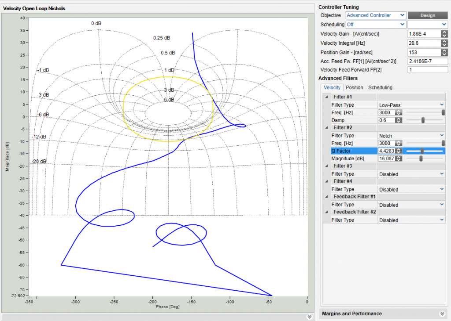Expand the Margins and Performance panel
Screen dimensions: 451x321
click(x=442, y=314)
